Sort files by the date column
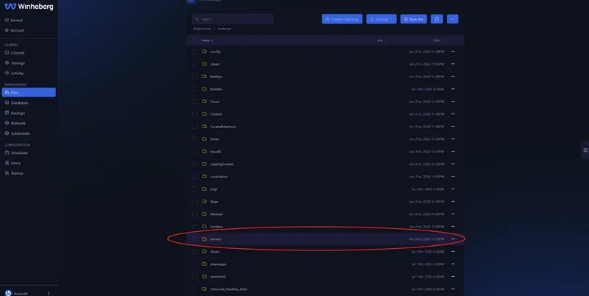Image resolution: width=589 pixels, height=296 pixels. 437,40
